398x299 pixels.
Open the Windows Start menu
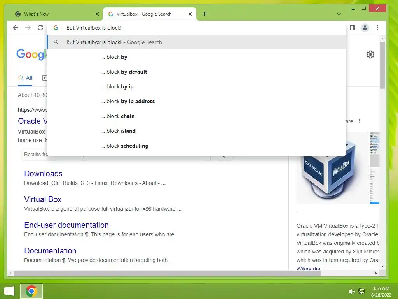pos(9,291)
